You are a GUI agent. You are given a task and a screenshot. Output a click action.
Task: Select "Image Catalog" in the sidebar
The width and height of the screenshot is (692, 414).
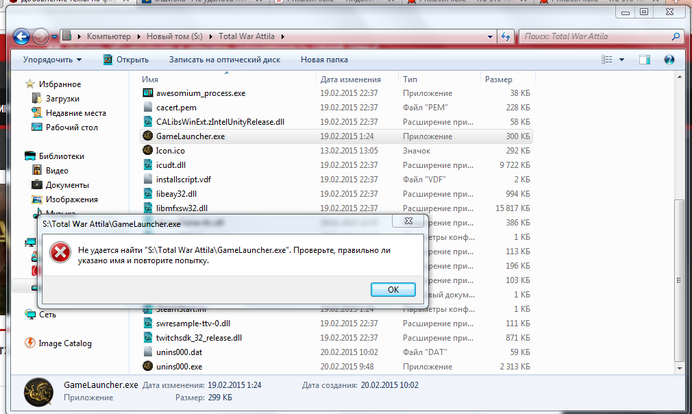64,343
